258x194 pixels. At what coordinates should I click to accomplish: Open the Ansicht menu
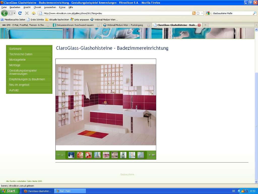27,7
